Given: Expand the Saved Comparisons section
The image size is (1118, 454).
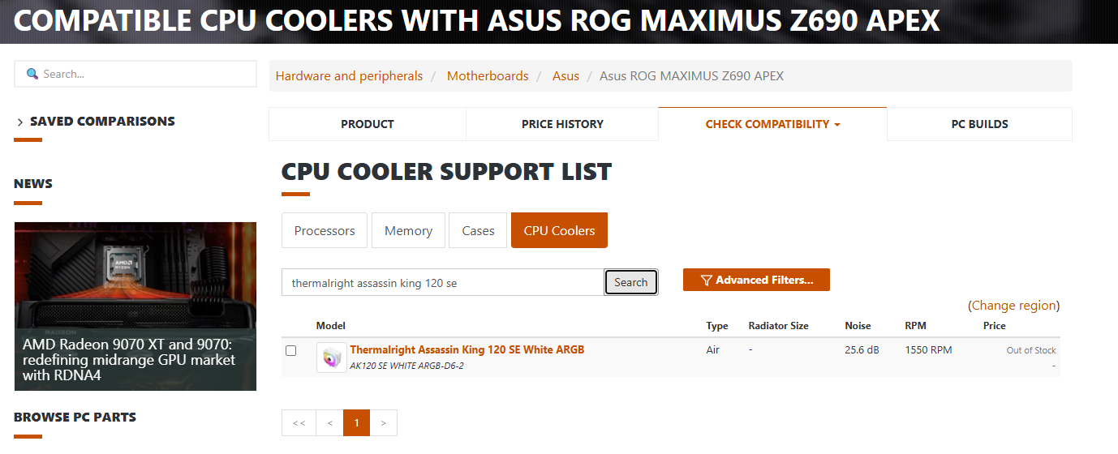Looking at the screenshot, I should 94,122.
